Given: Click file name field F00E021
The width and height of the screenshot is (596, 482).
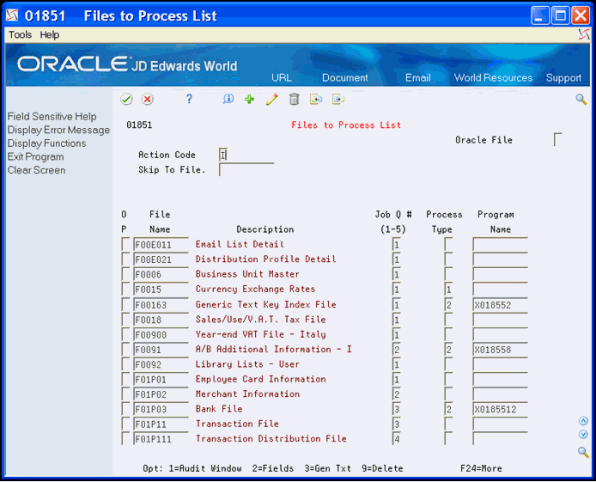Looking at the screenshot, I should pyautogui.click(x=161, y=259).
